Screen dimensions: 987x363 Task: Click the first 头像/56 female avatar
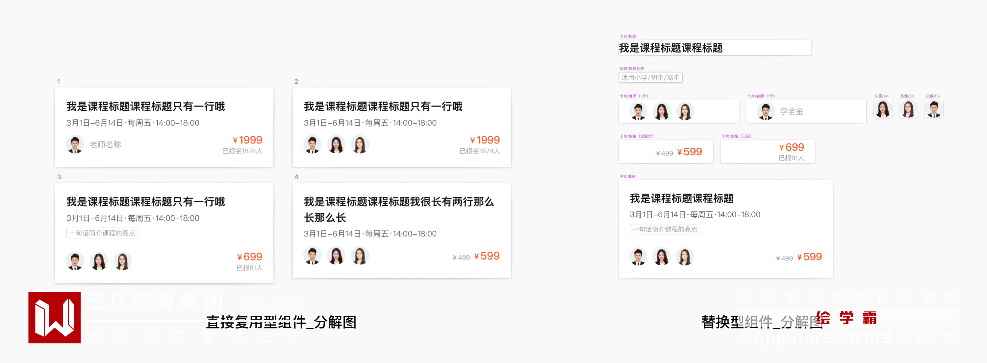883,109
